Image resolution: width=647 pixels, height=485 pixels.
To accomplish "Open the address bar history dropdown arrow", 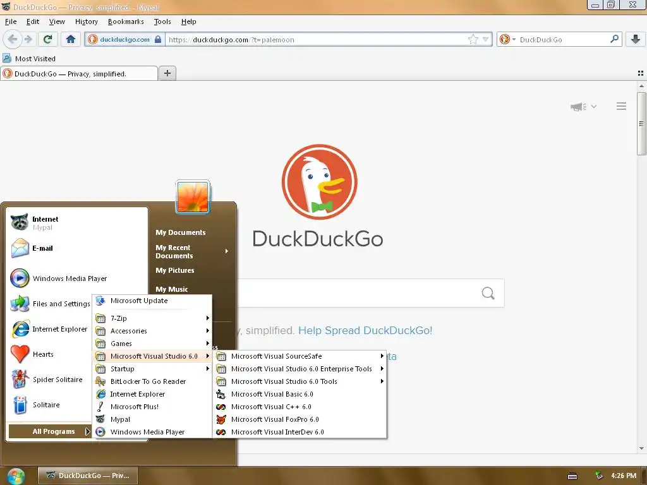I will coord(486,40).
